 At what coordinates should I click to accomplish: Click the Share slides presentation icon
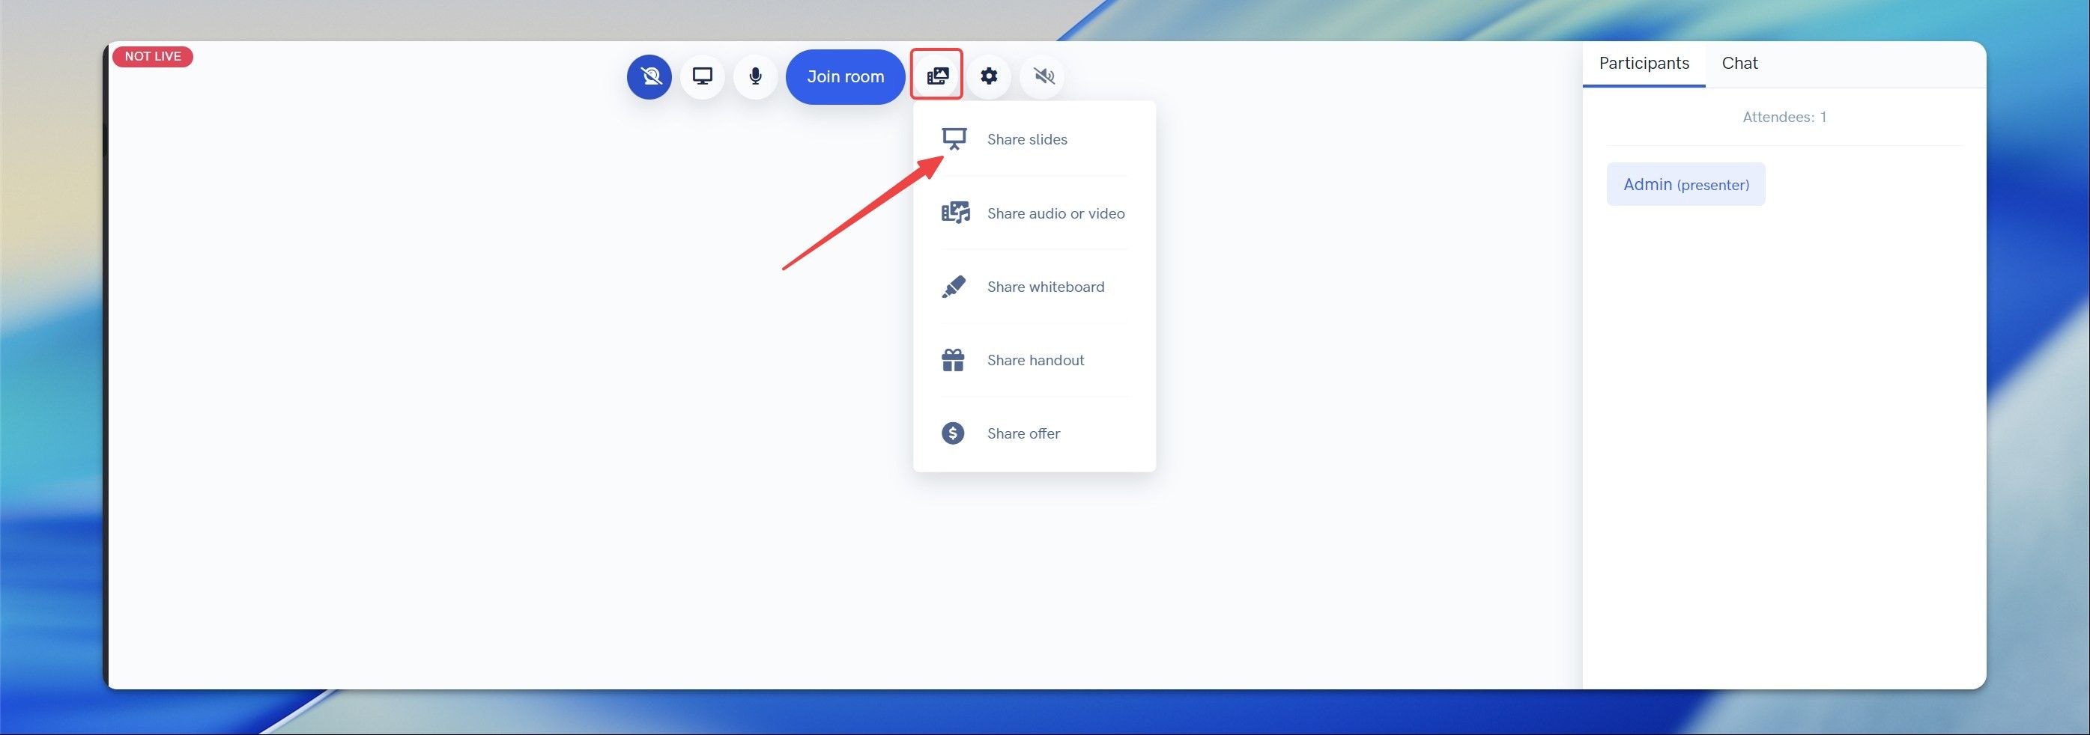[954, 139]
